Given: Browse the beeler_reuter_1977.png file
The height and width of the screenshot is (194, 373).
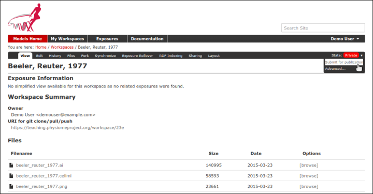Looking at the screenshot, I should click(x=309, y=187).
